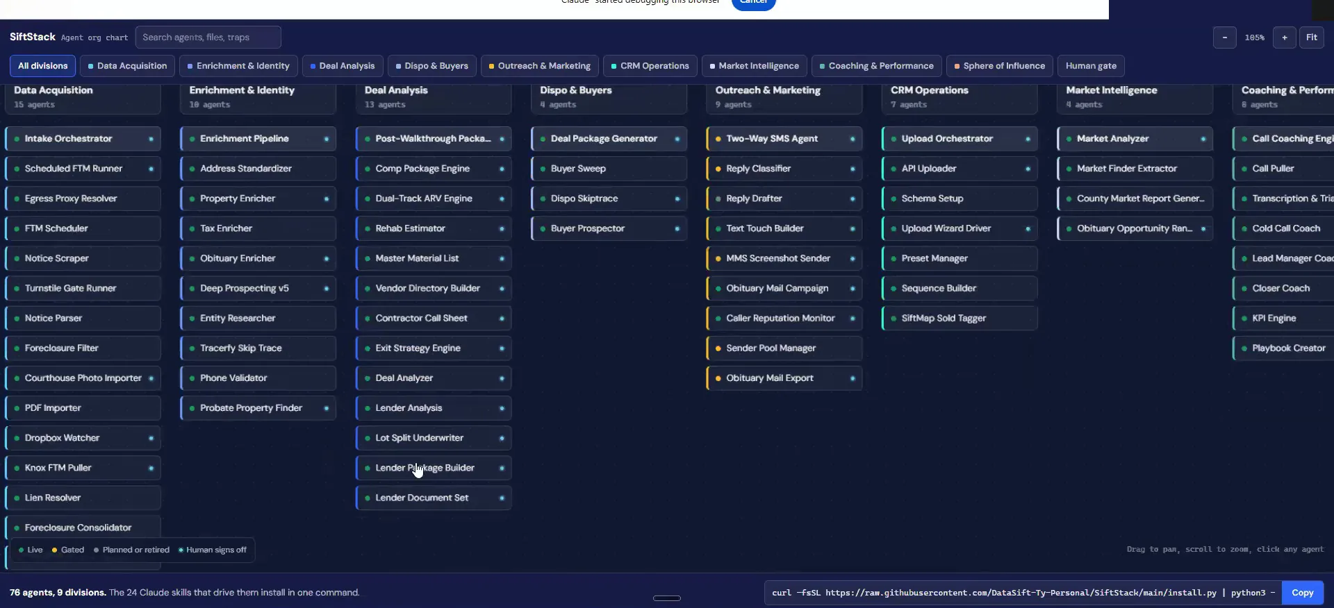
Task: Open the Closer Coach agent
Action: click(x=1284, y=288)
